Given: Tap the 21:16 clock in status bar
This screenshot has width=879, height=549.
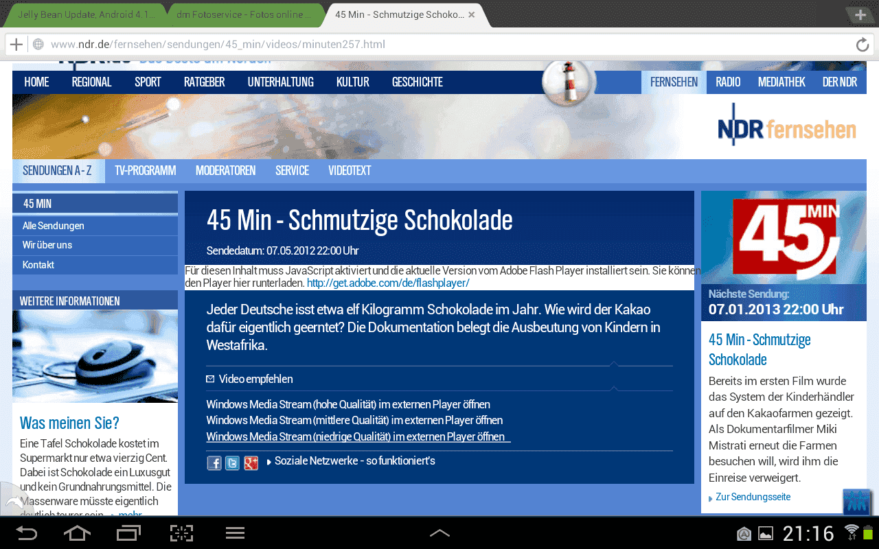Looking at the screenshot, I should (x=808, y=533).
